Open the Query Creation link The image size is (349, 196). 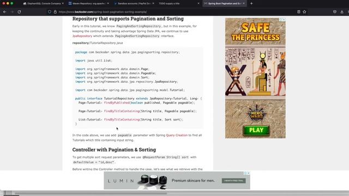point(177,135)
